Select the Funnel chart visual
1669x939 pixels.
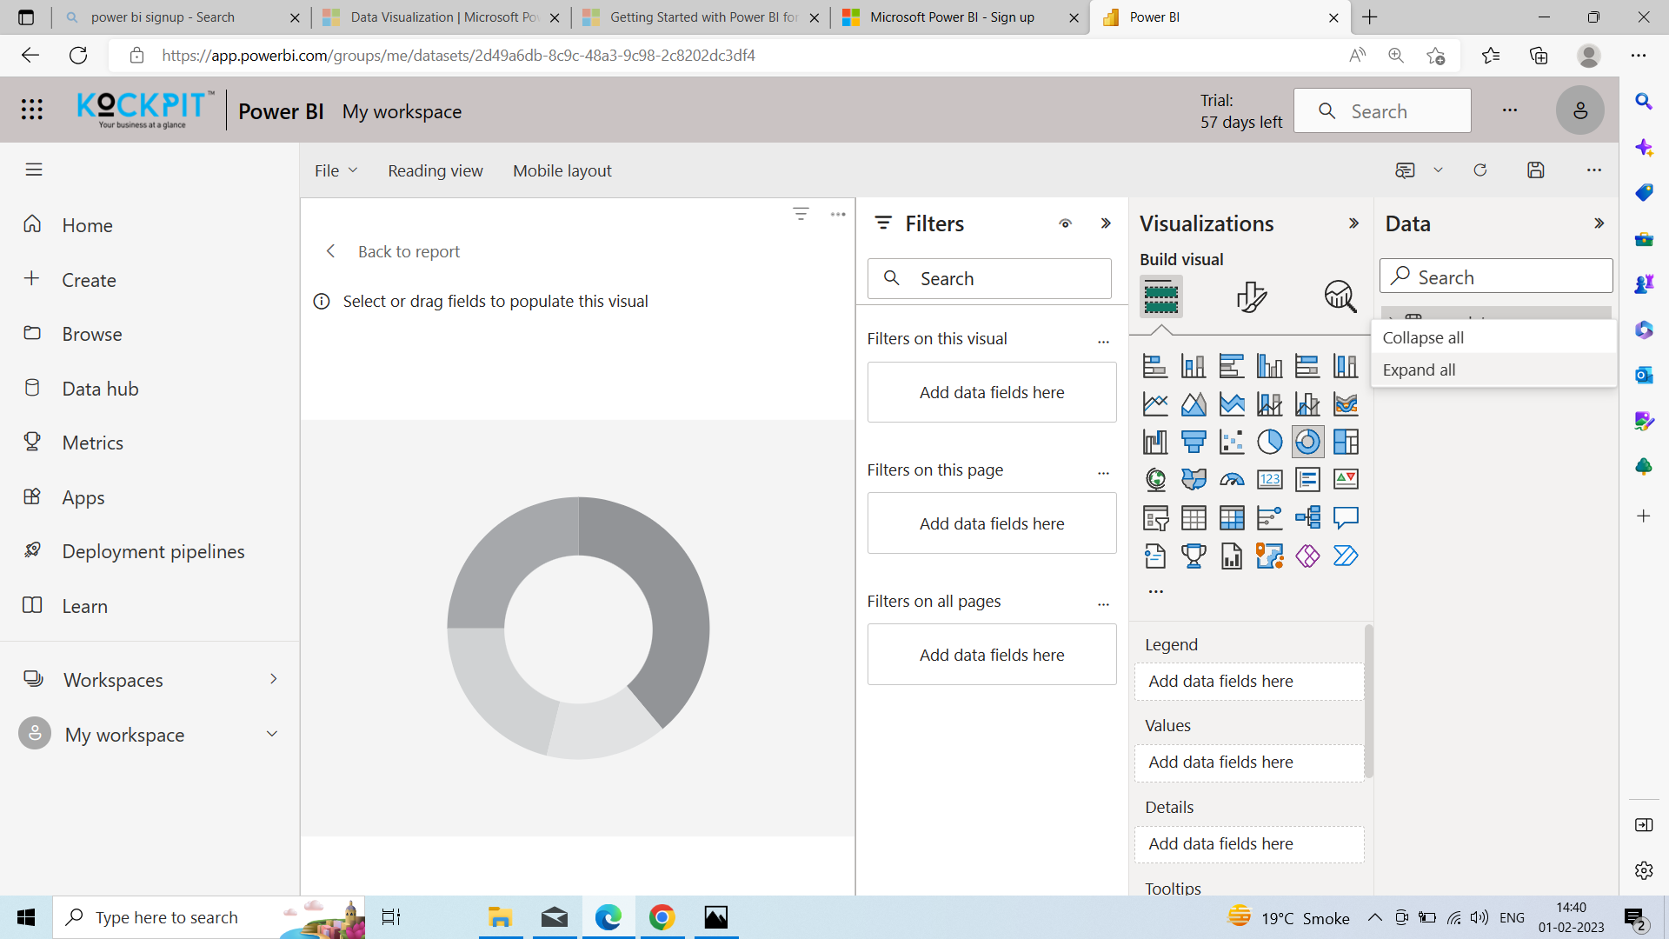click(1194, 442)
